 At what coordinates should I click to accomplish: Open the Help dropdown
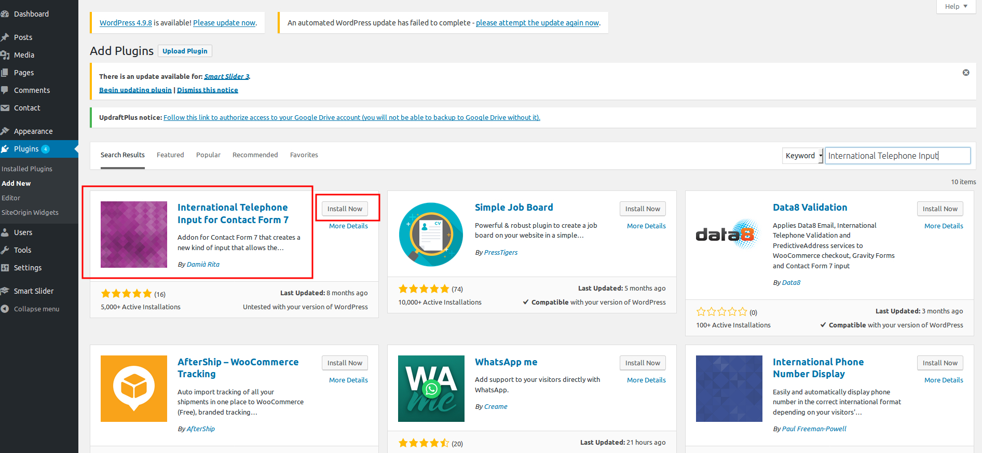(x=956, y=6)
